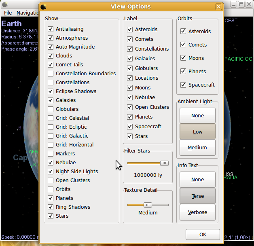This screenshot has height=246, width=254.
Task: Check the Orbits option in Show group
Action: [51, 189]
